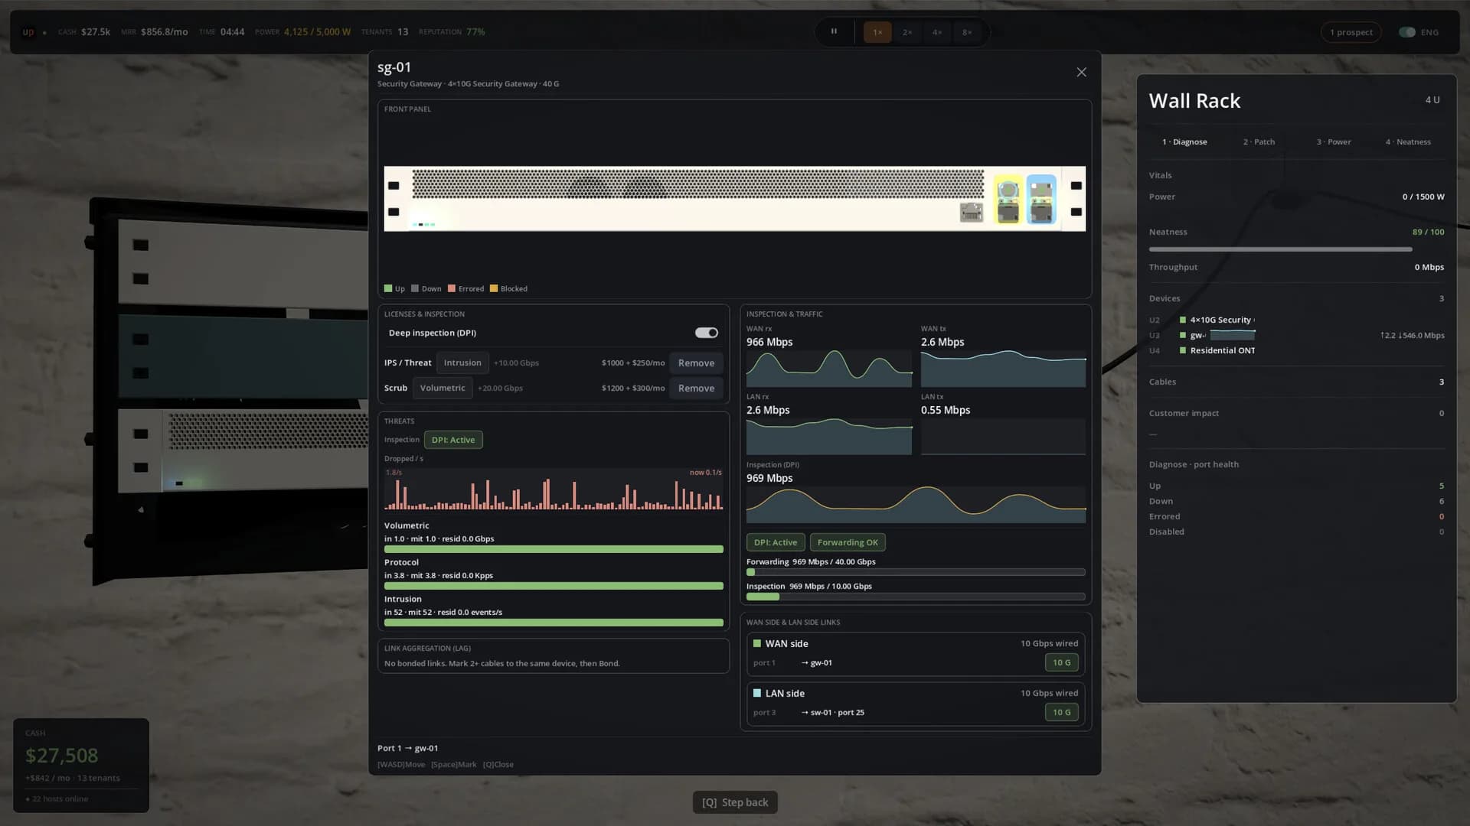Toggle Deep inspection (DPI) switch

(706, 333)
